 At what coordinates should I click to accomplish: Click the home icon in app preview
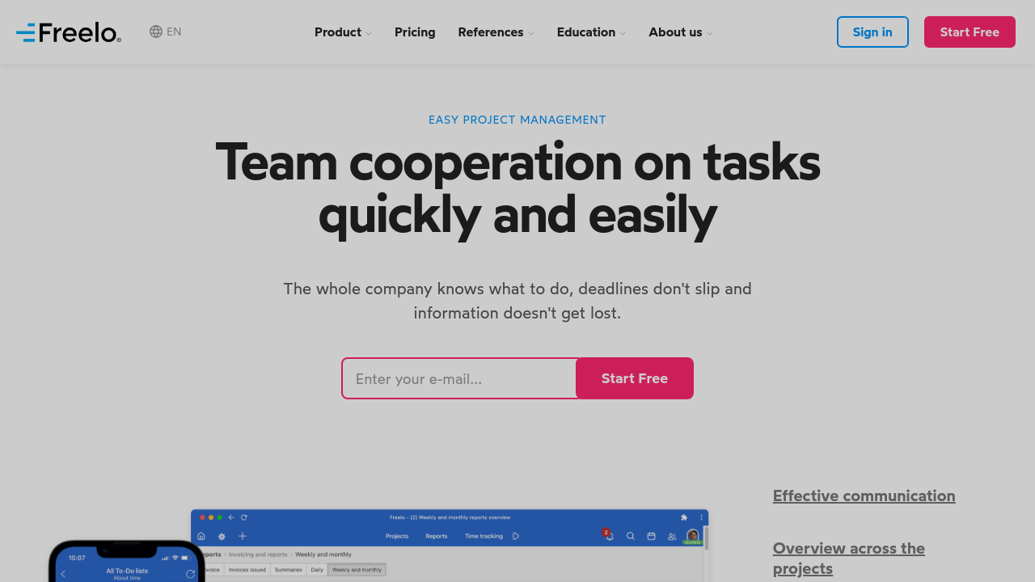click(201, 536)
